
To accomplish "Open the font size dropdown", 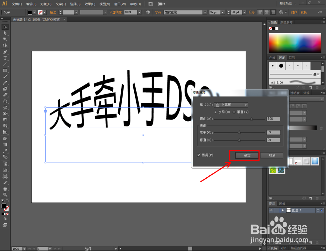I will [244, 12].
